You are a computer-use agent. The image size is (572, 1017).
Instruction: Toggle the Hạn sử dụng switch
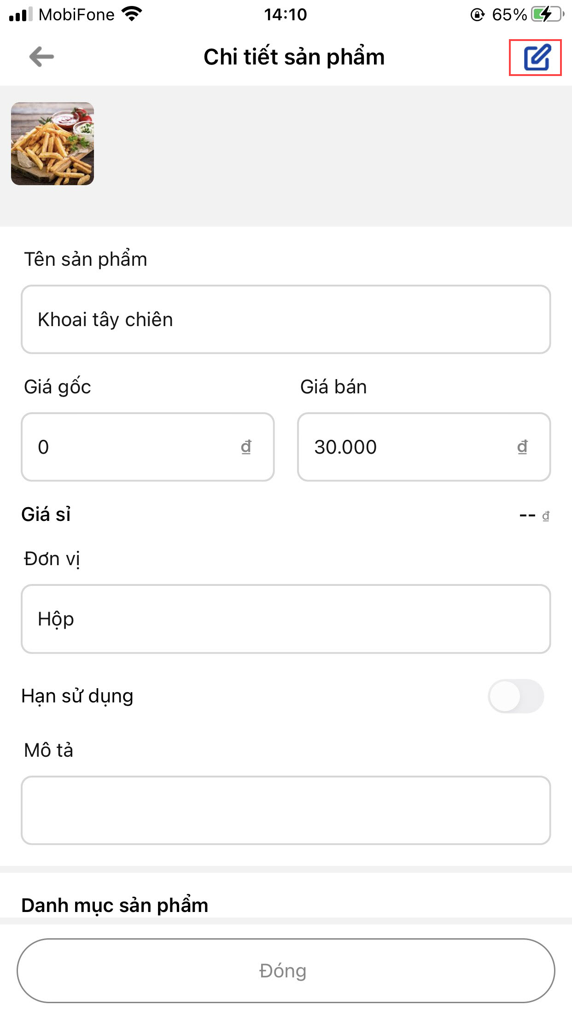click(x=516, y=696)
